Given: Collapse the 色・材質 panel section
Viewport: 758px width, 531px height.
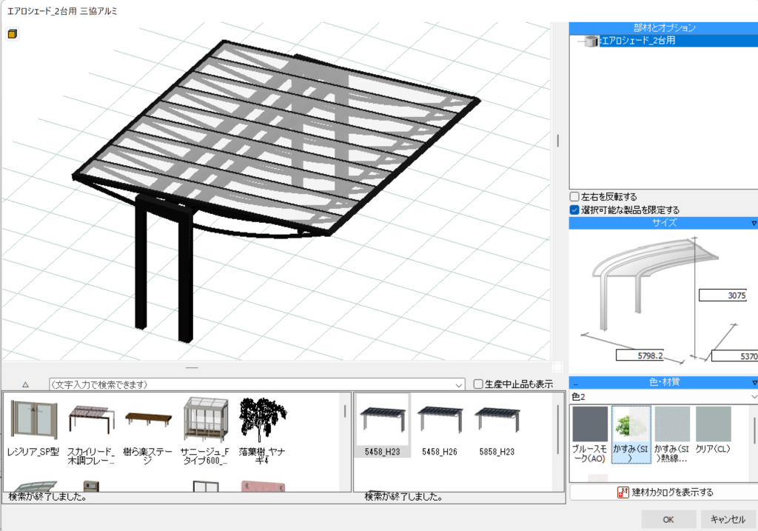Looking at the screenshot, I should [754, 382].
